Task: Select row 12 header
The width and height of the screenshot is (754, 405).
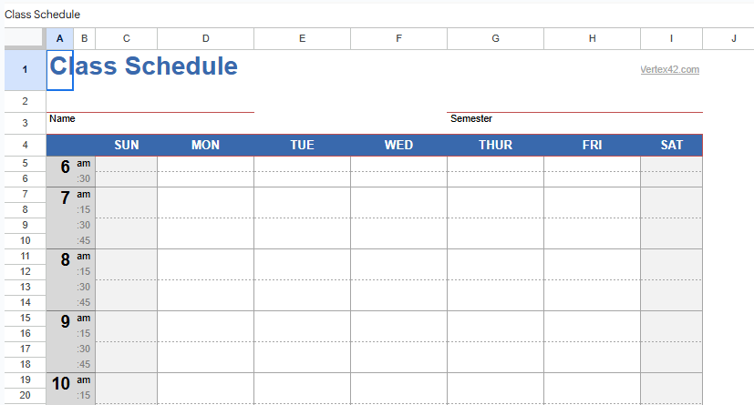Action: tap(25, 271)
